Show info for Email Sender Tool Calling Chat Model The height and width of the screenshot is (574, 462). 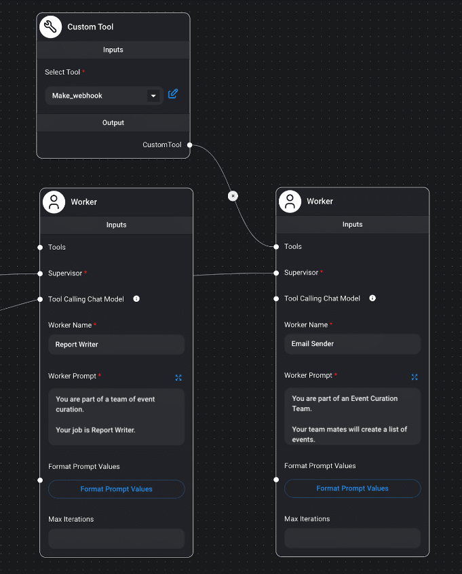click(x=372, y=298)
